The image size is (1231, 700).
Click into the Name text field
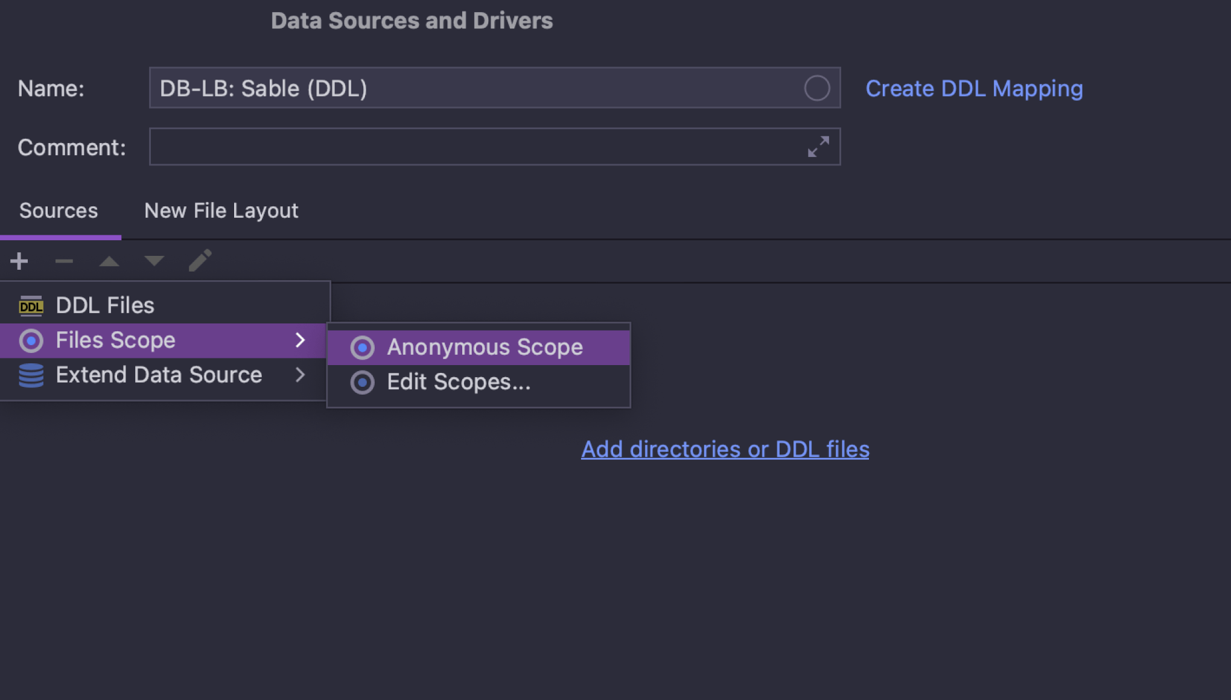(471, 88)
